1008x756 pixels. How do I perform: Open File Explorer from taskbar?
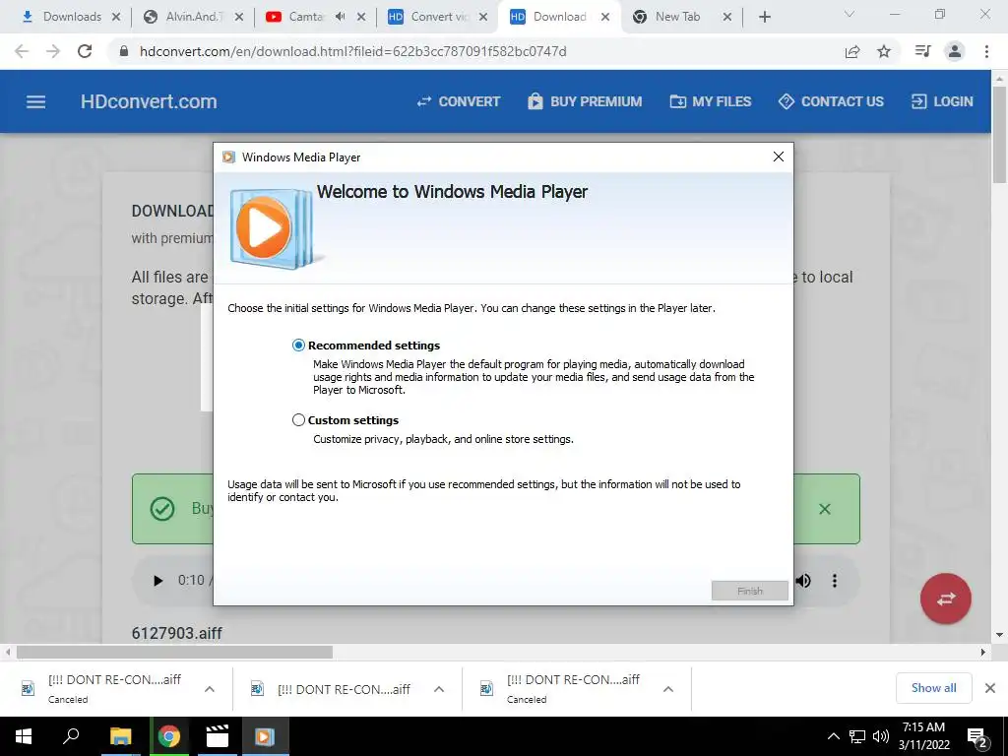(x=120, y=736)
